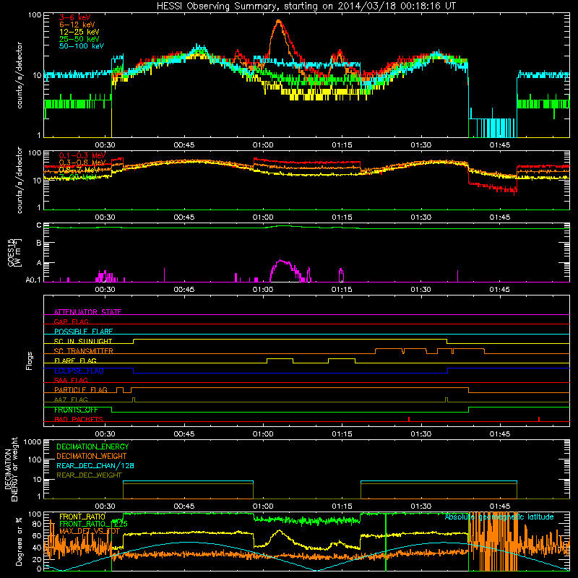The height and width of the screenshot is (578, 578).
Task: Click the green 25-50 keV legend label
Action: click(79, 39)
